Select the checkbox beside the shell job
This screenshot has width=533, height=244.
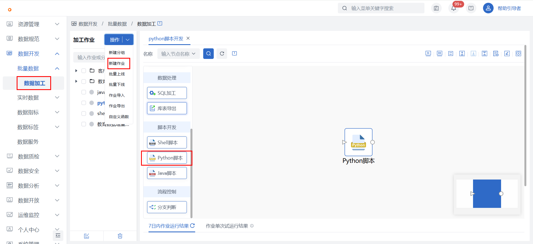84,113
